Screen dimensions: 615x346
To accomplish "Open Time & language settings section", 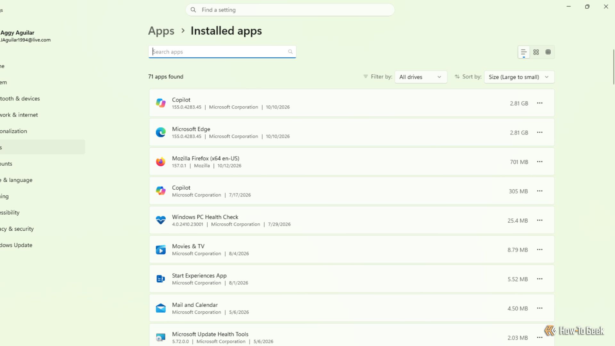I will 16,180.
